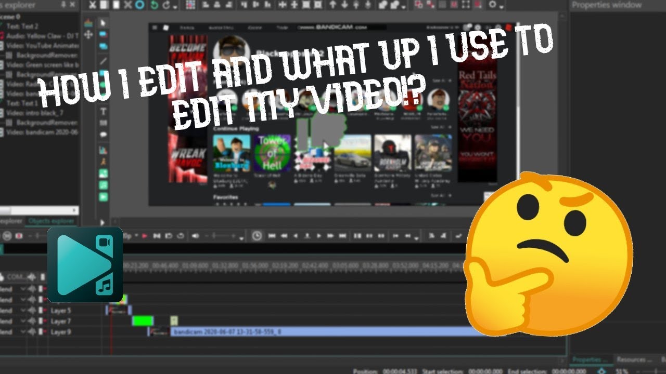Select 'Video: bandicam 2020-06' tree item

(x=42, y=132)
